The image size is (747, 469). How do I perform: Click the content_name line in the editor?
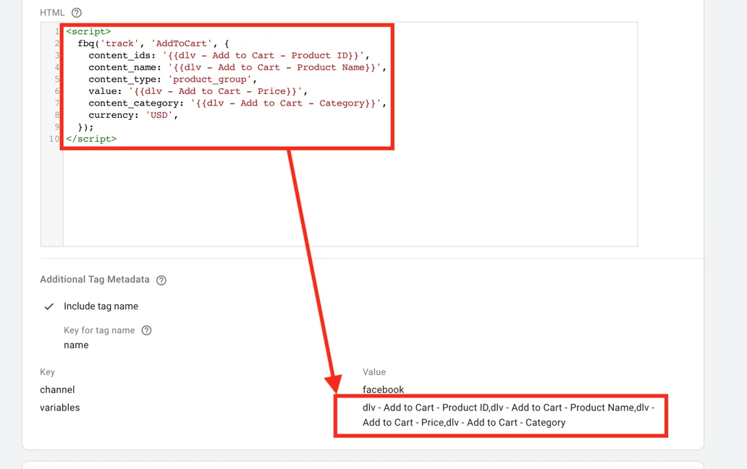tap(237, 67)
